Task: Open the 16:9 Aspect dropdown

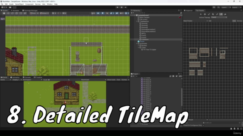Action: tap(32, 80)
